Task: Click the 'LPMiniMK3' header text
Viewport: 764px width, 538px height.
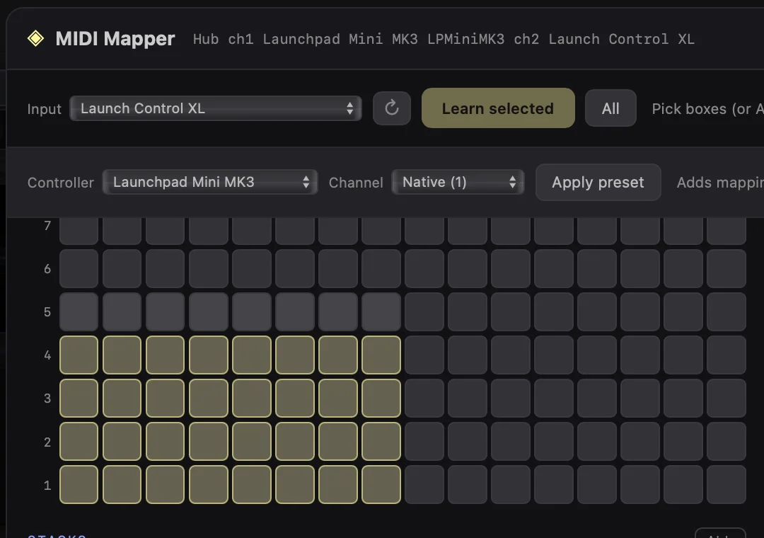Action: (x=465, y=39)
